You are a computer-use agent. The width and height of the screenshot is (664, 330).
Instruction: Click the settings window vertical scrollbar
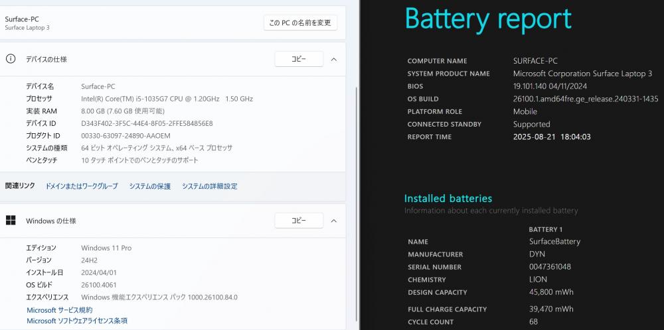(x=356, y=203)
